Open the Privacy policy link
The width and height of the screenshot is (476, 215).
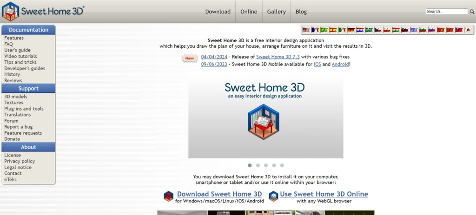point(20,161)
